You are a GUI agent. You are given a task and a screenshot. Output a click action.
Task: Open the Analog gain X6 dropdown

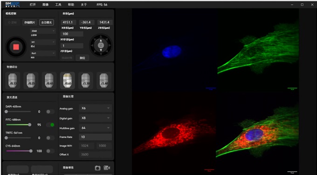coord(95,108)
